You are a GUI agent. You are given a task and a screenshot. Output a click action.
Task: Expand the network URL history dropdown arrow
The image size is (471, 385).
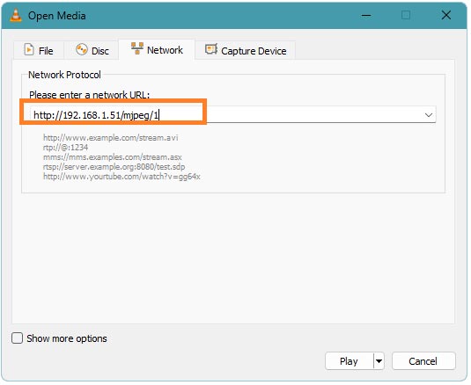tap(429, 115)
